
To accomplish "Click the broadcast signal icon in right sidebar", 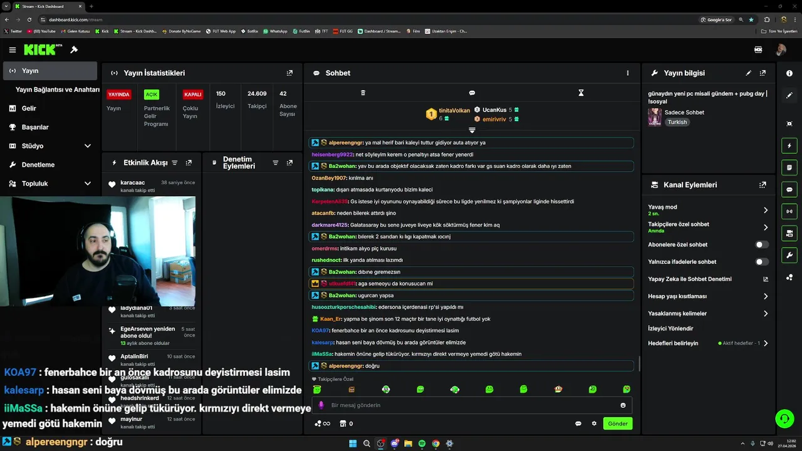I will [x=789, y=212].
